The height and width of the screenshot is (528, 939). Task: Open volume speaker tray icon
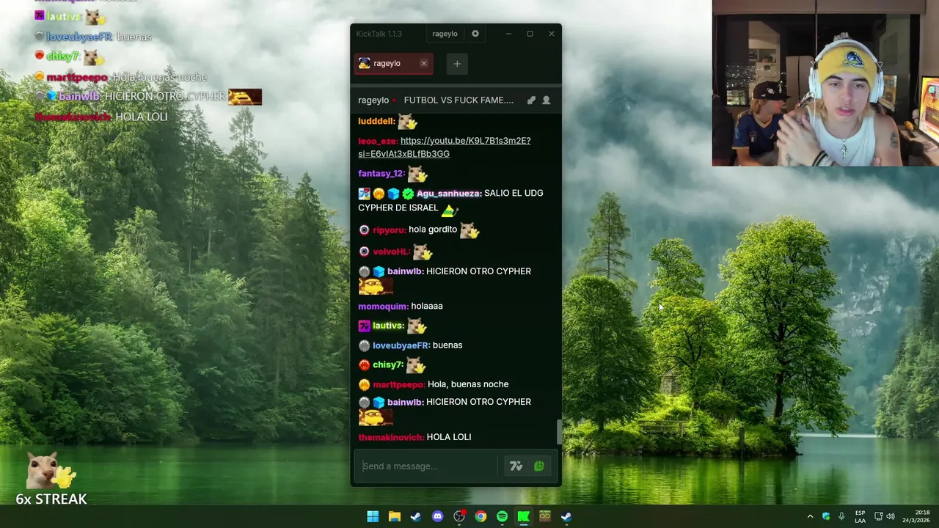coord(891,516)
